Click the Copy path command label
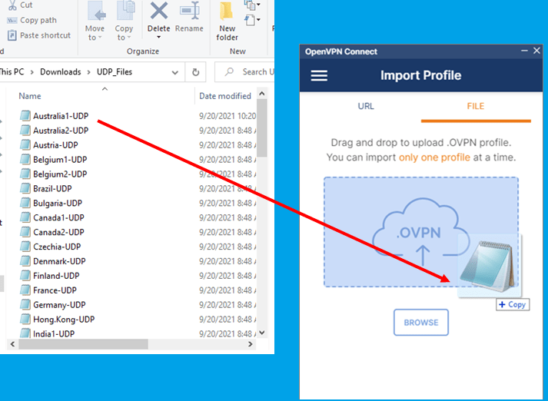The width and height of the screenshot is (548, 401). tap(38, 20)
